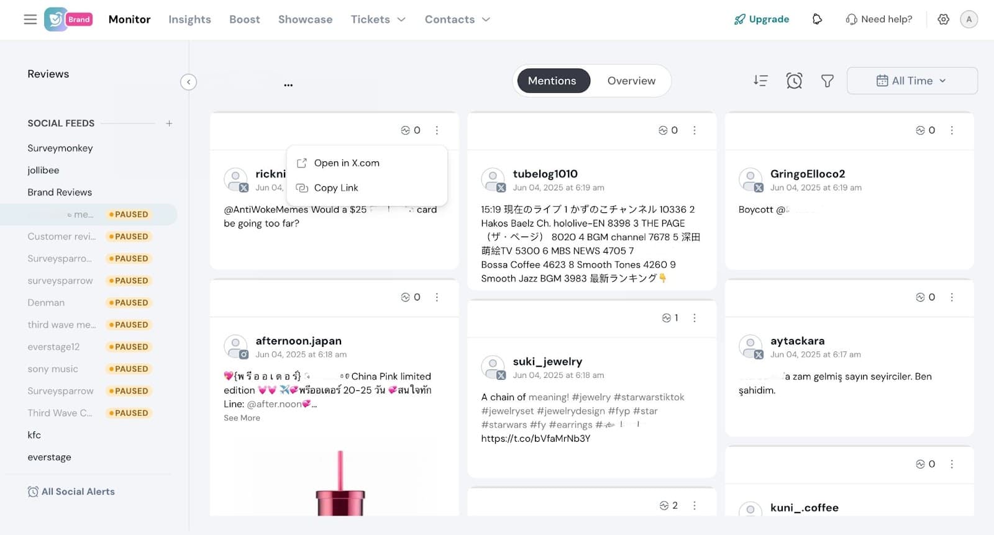
Task: Select the jollibee social feed
Action: tap(43, 170)
